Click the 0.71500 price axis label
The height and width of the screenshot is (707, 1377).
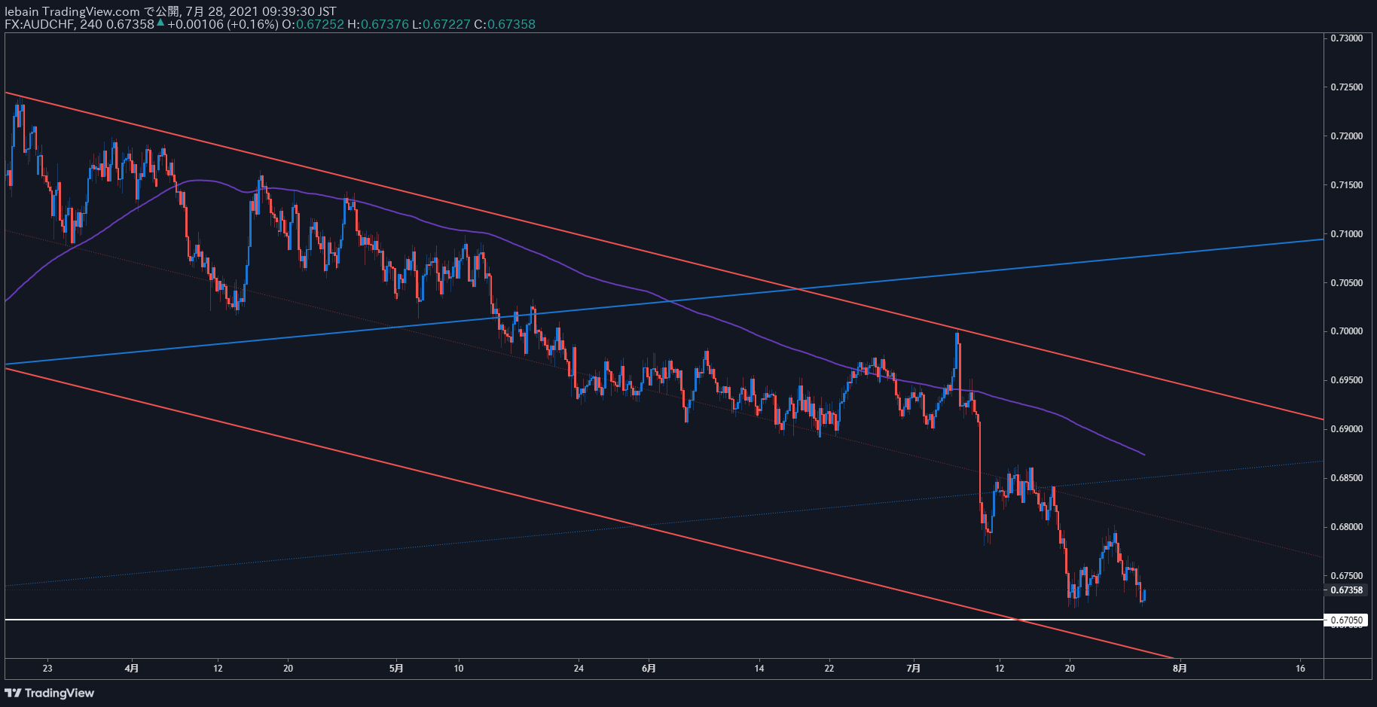click(1346, 185)
